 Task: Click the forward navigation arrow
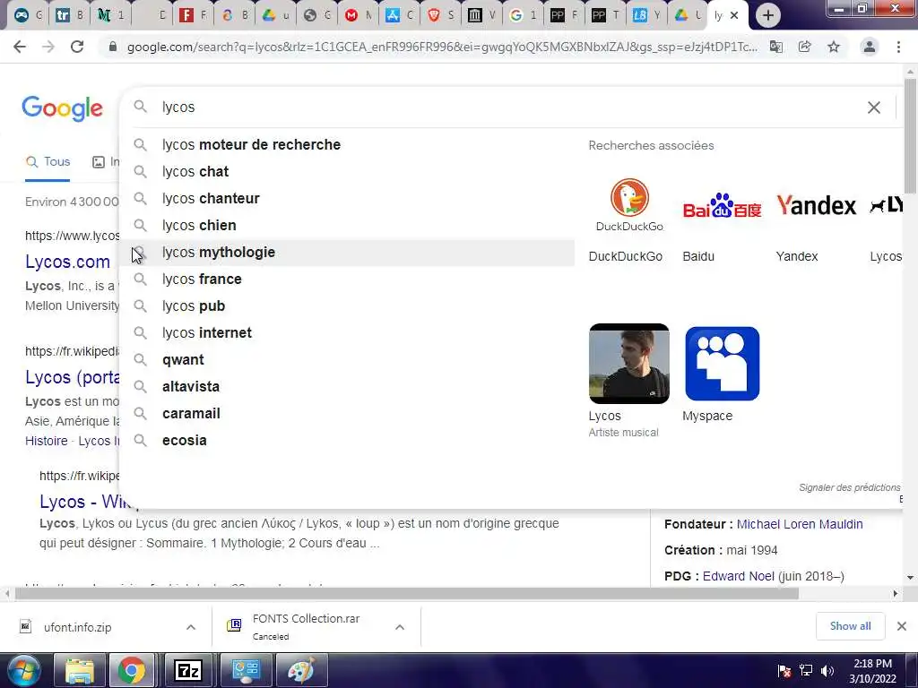tap(48, 47)
